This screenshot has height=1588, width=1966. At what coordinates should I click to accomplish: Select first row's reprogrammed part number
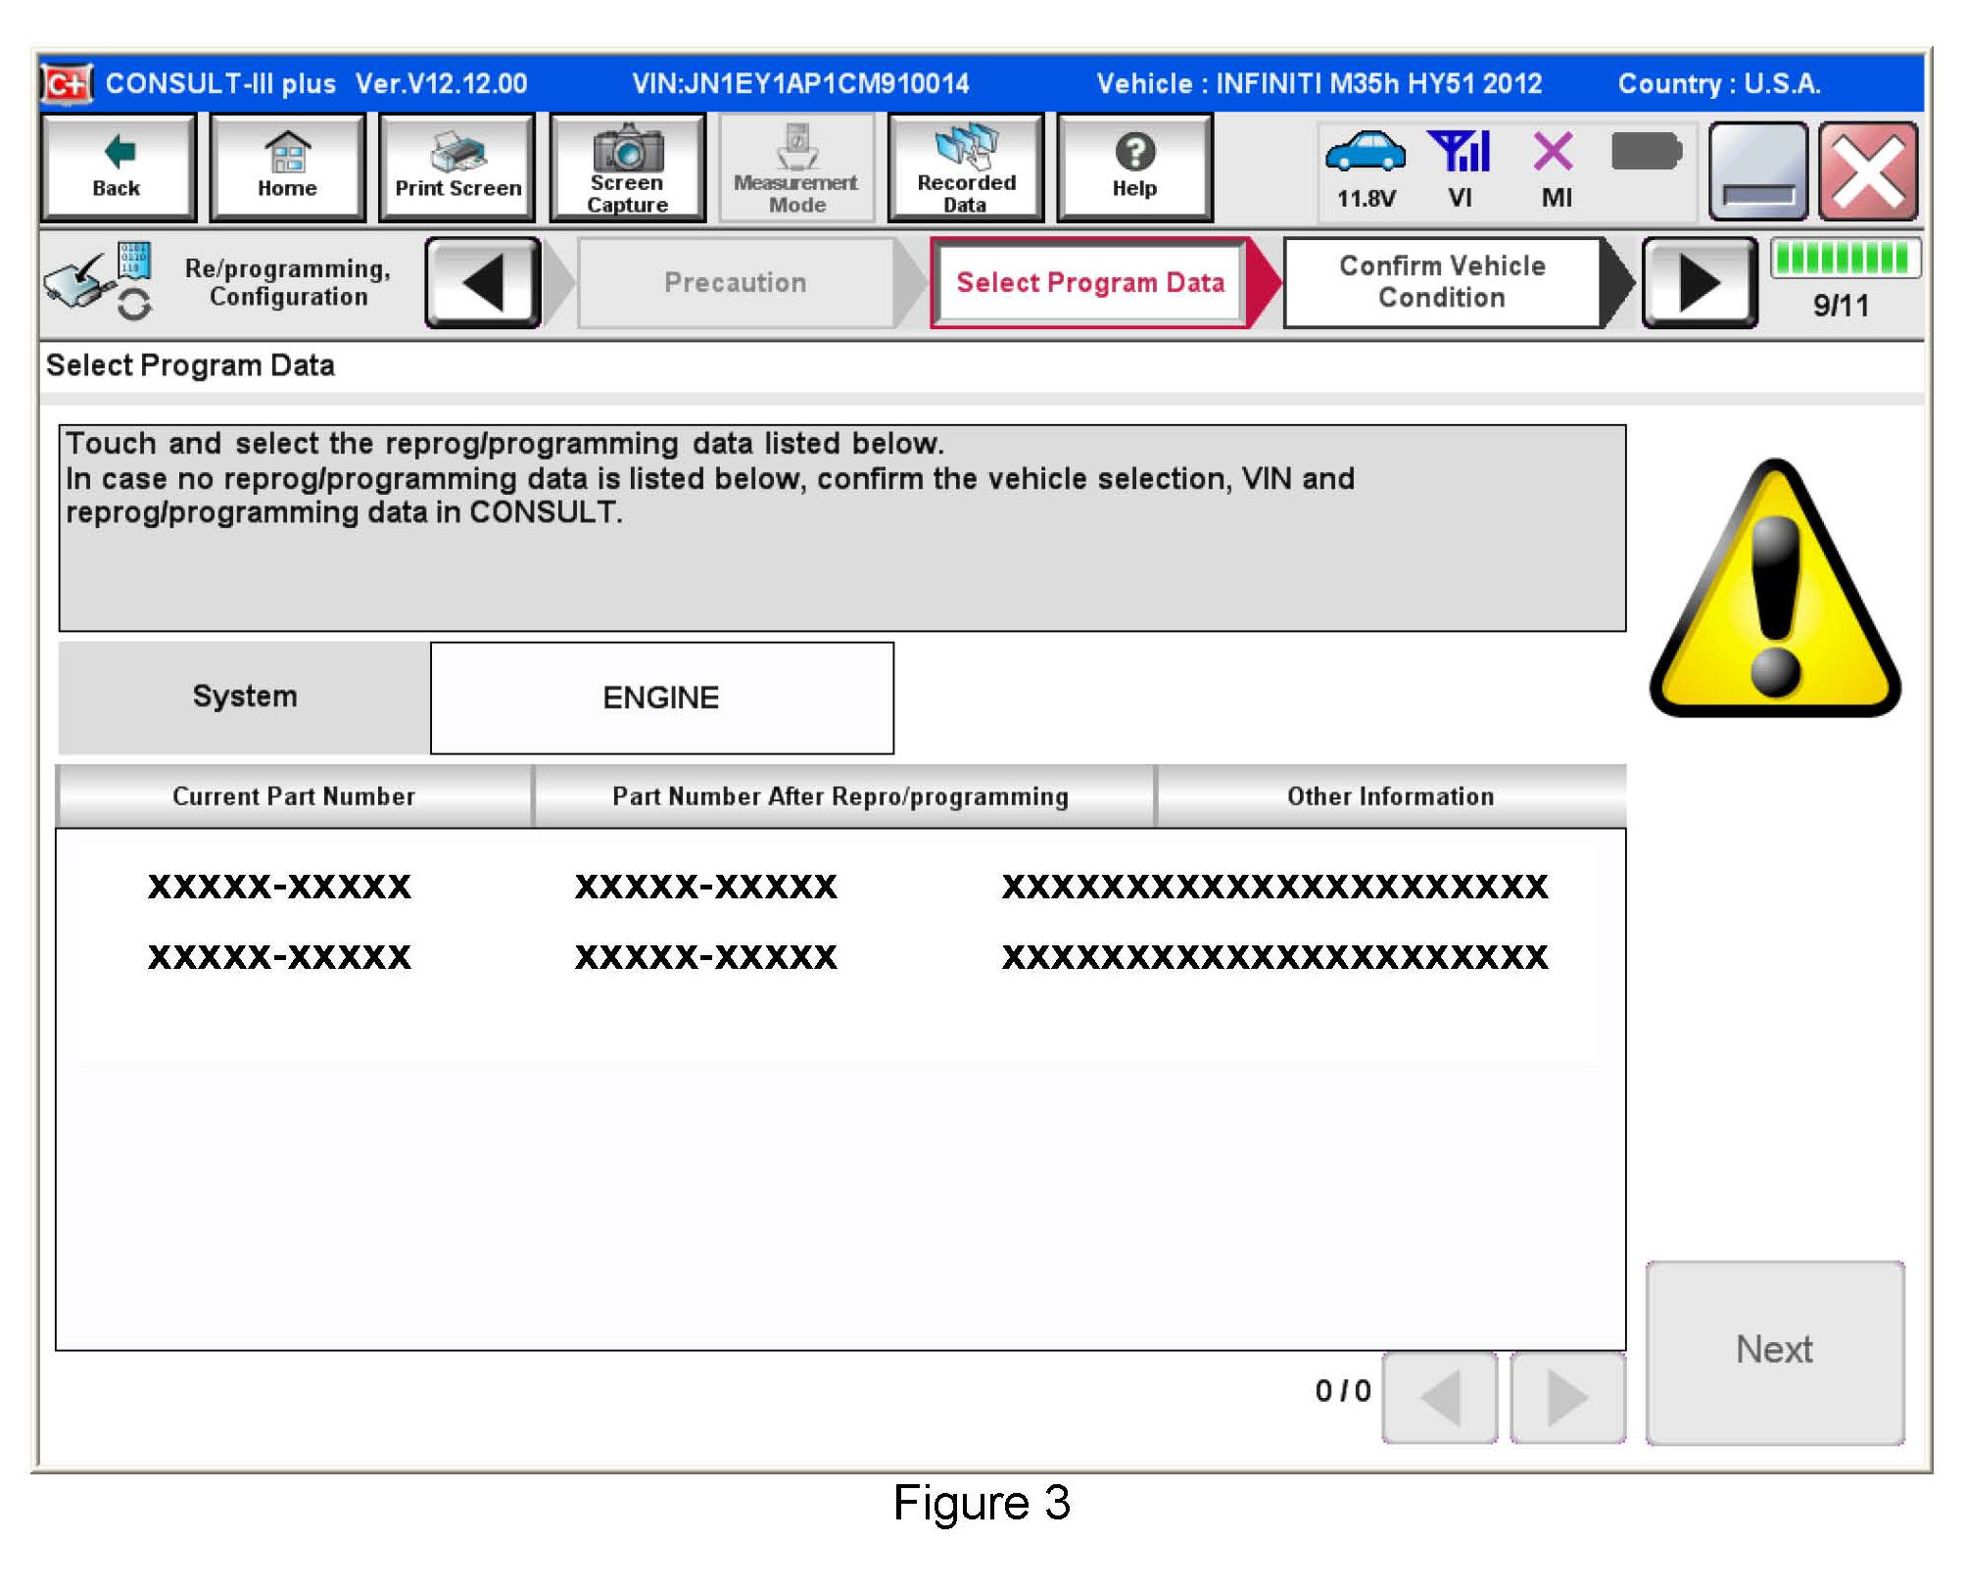pyautogui.click(x=705, y=887)
